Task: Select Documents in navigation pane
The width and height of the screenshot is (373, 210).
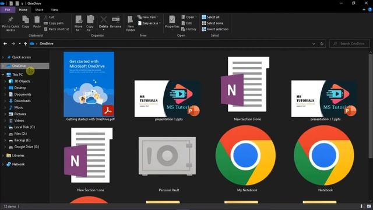Action: click(23, 94)
